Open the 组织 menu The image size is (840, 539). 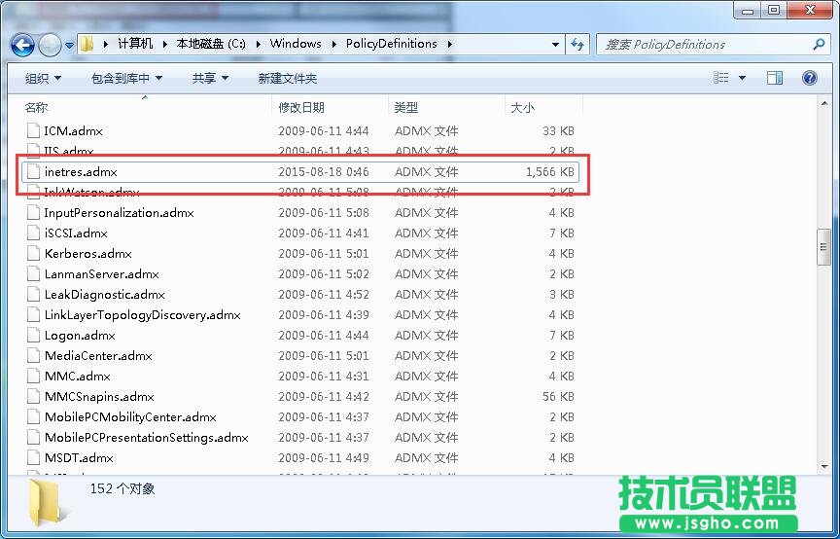(43, 78)
